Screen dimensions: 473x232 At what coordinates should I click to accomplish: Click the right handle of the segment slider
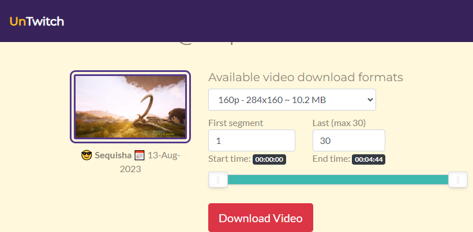[x=457, y=180]
